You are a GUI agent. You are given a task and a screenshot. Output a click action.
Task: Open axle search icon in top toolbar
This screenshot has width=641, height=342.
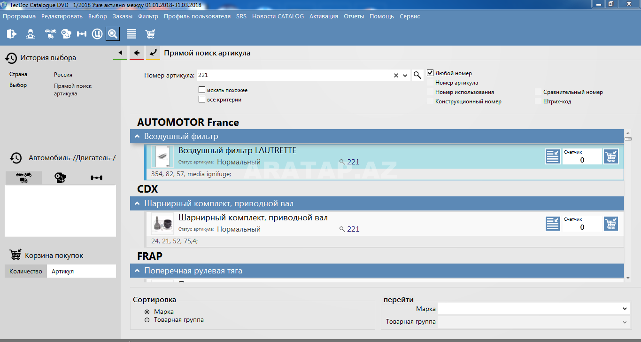(x=82, y=34)
